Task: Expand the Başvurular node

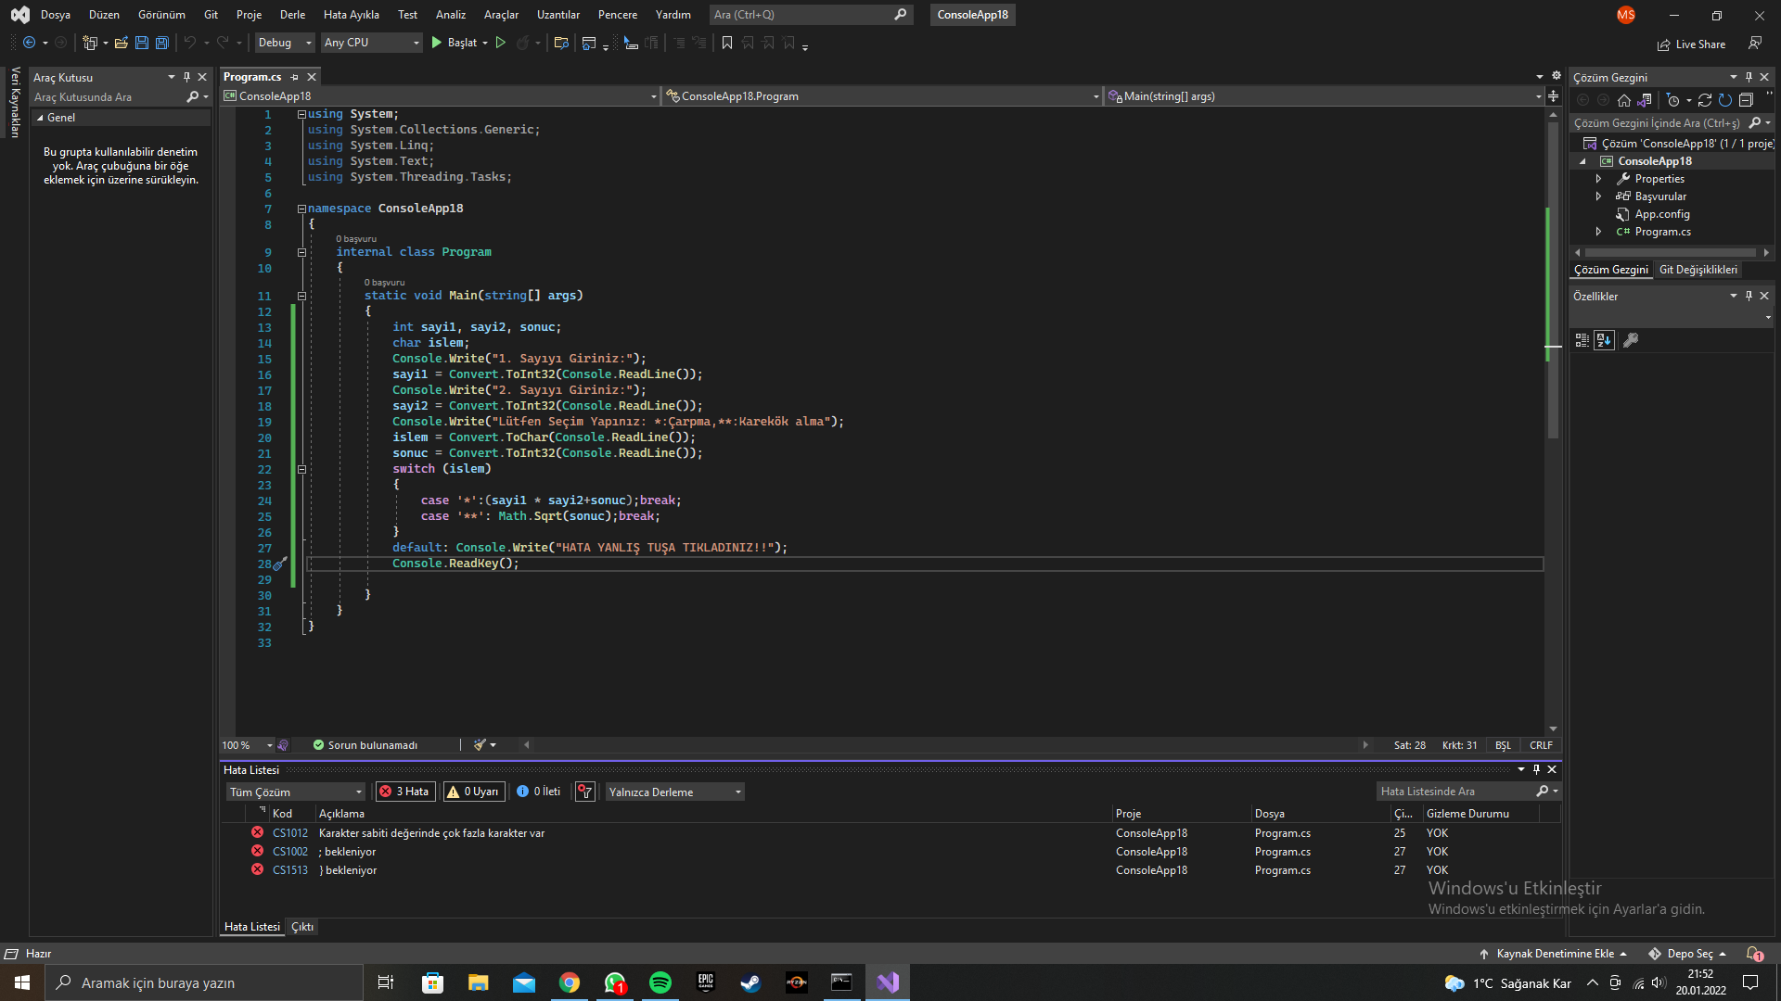Action: [x=1598, y=196]
